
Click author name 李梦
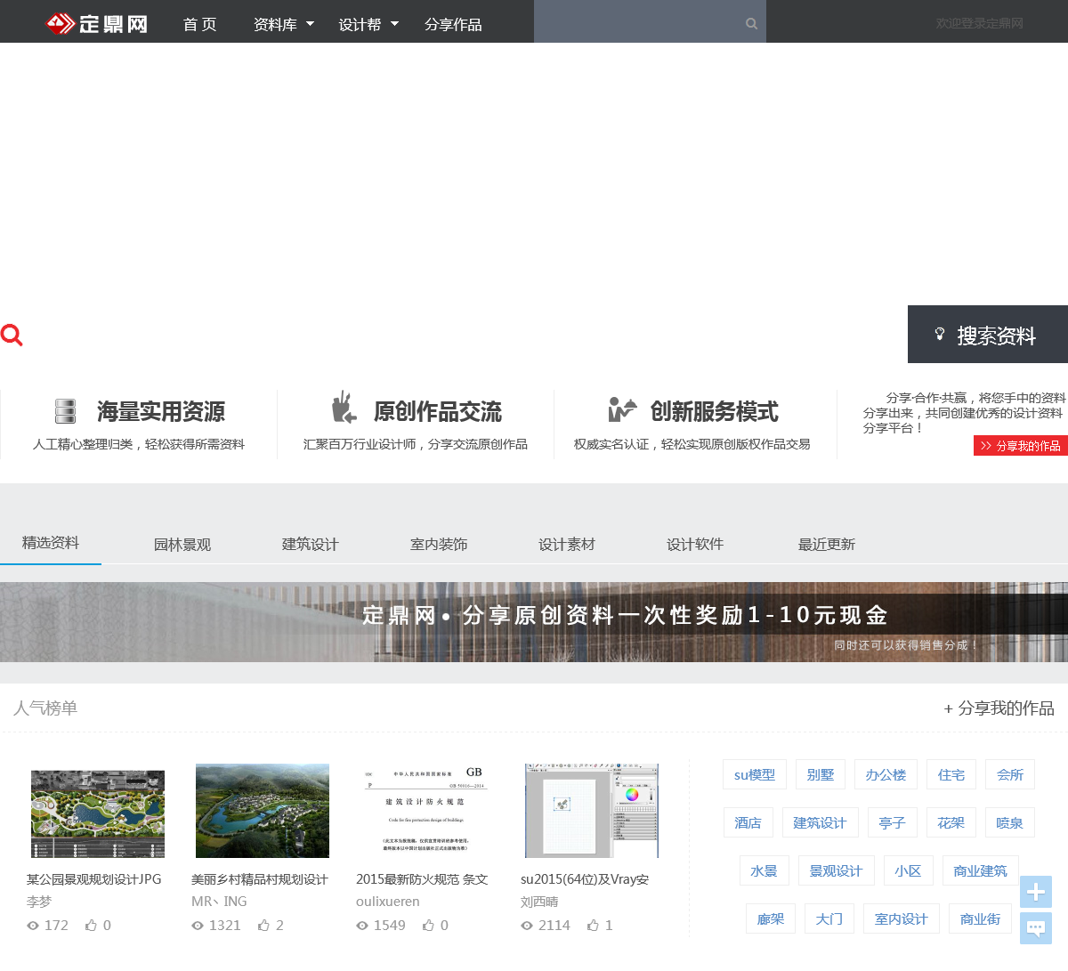pos(39,902)
